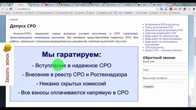Click the Ваш номер телефона field

(x=164, y=81)
